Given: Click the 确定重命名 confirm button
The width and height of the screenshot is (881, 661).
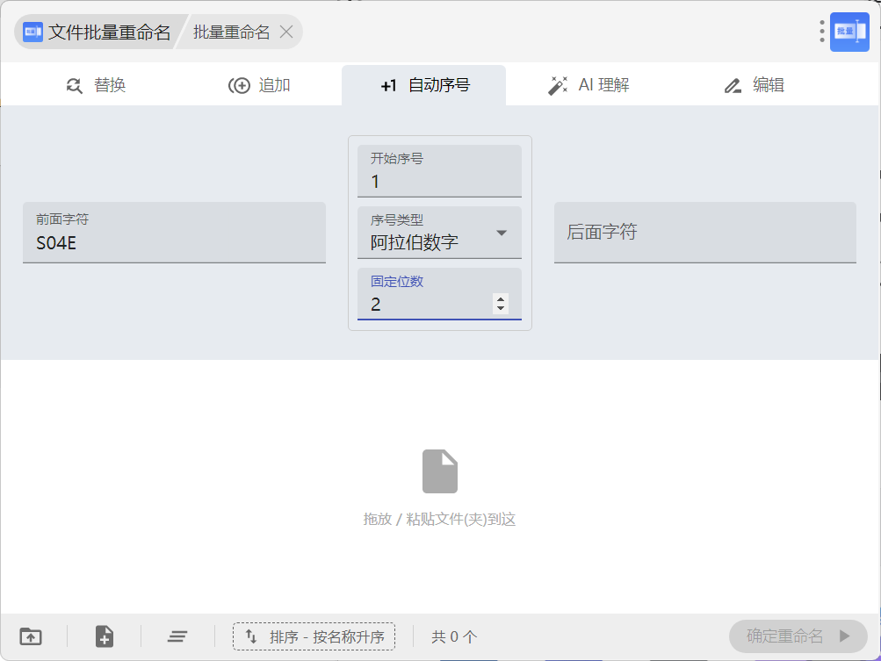Looking at the screenshot, I should (798, 636).
